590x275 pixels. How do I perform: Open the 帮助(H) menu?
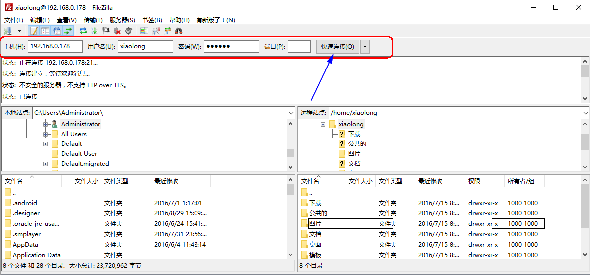click(179, 20)
